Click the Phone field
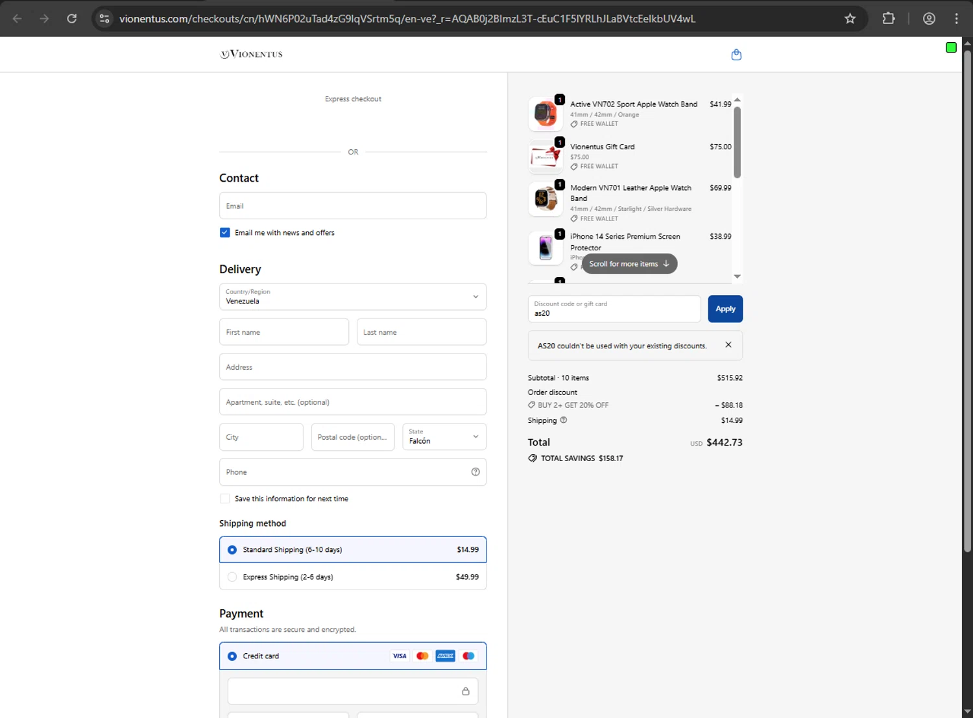Image resolution: width=973 pixels, height=718 pixels. (x=353, y=472)
